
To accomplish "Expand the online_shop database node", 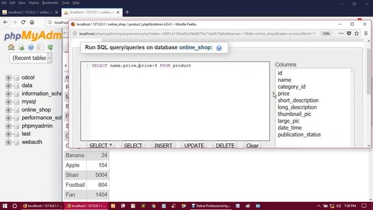I will click(x=8, y=110).
